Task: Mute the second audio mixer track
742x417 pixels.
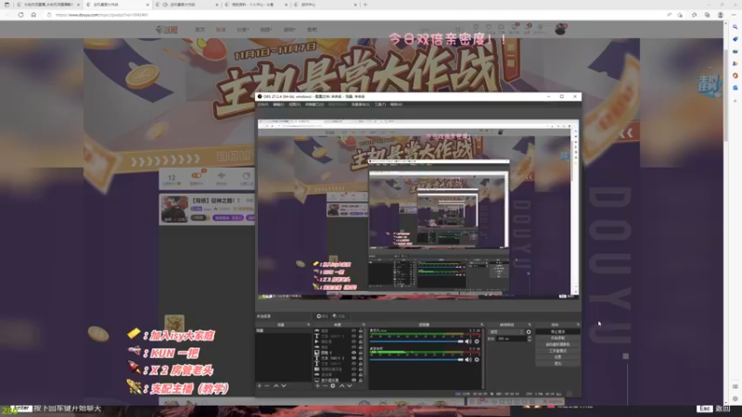Action: (468, 360)
